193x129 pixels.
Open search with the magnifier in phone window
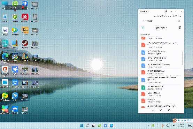(x=179, y=21)
